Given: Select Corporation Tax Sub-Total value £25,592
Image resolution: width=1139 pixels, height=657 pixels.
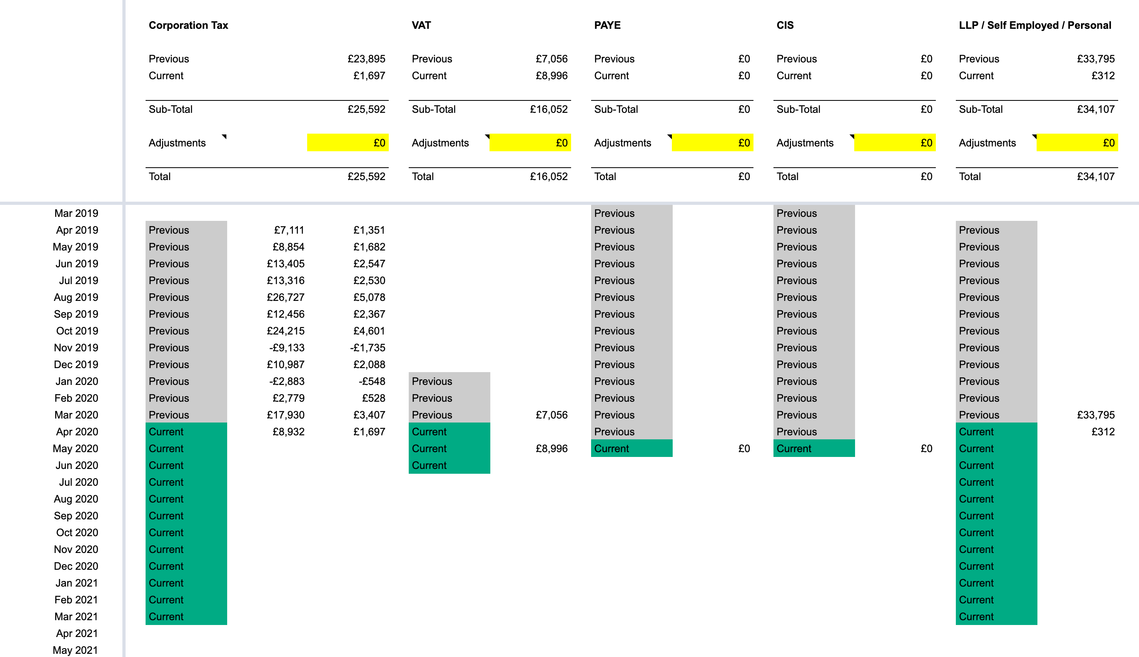Looking at the screenshot, I should pos(366,109).
